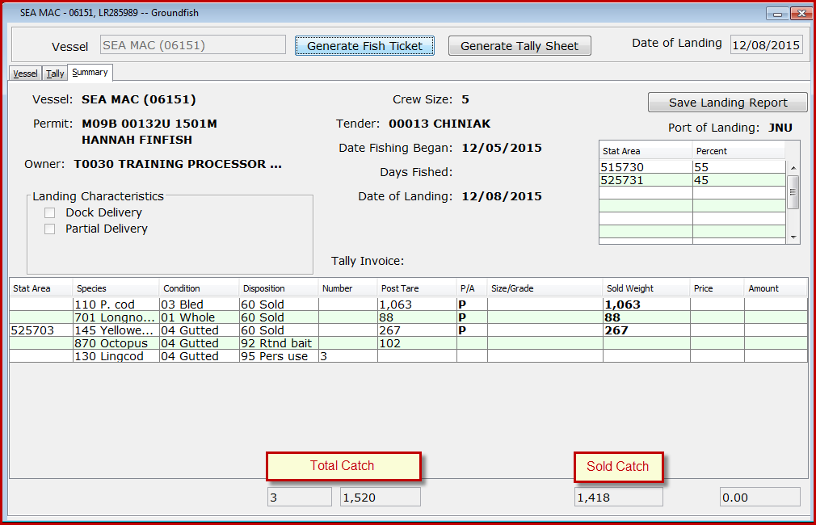The image size is (816, 525).
Task: Minimize the Groundfish window
Action: (x=777, y=14)
